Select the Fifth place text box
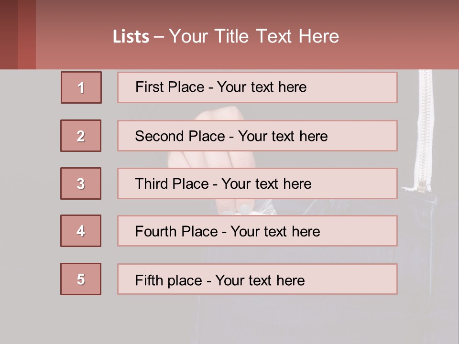The height and width of the screenshot is (344, 459). click(257, 279)
